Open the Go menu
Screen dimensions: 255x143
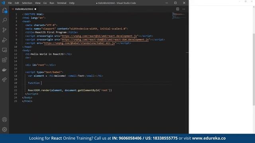(x=45, y=3)
